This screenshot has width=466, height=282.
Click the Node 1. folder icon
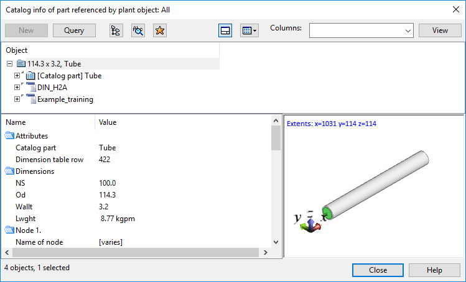click(x=9, y=230)
